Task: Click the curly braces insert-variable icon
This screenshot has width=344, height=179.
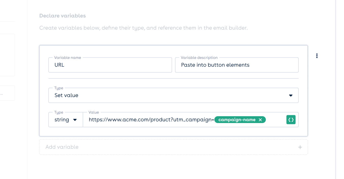Action: point(291,120)
